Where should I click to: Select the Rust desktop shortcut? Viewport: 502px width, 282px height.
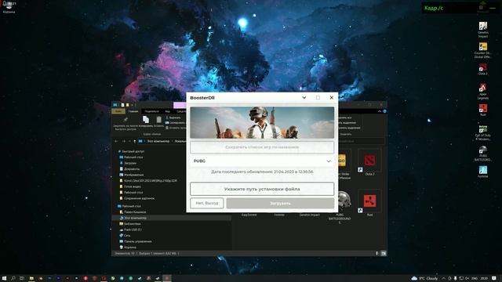point(483,110)
